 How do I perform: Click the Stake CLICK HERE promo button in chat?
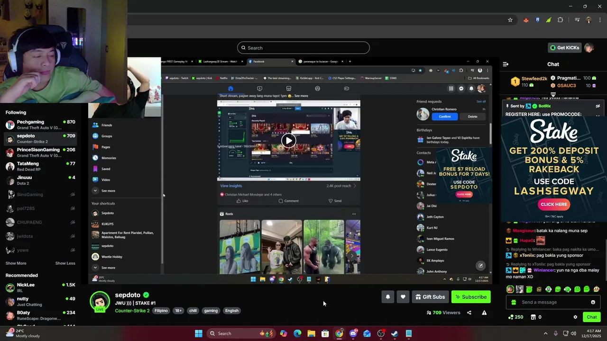pos(553,204)
